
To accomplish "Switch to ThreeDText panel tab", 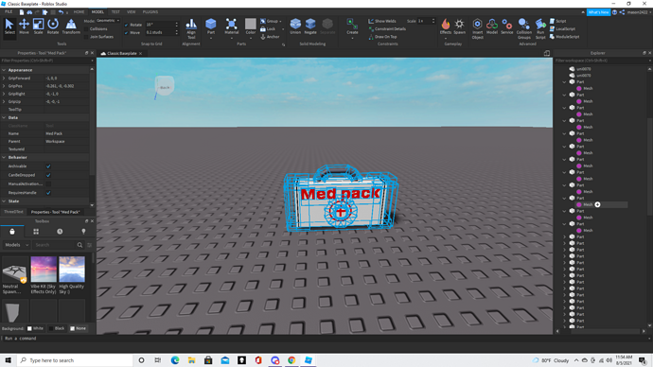I will (14, 212).
